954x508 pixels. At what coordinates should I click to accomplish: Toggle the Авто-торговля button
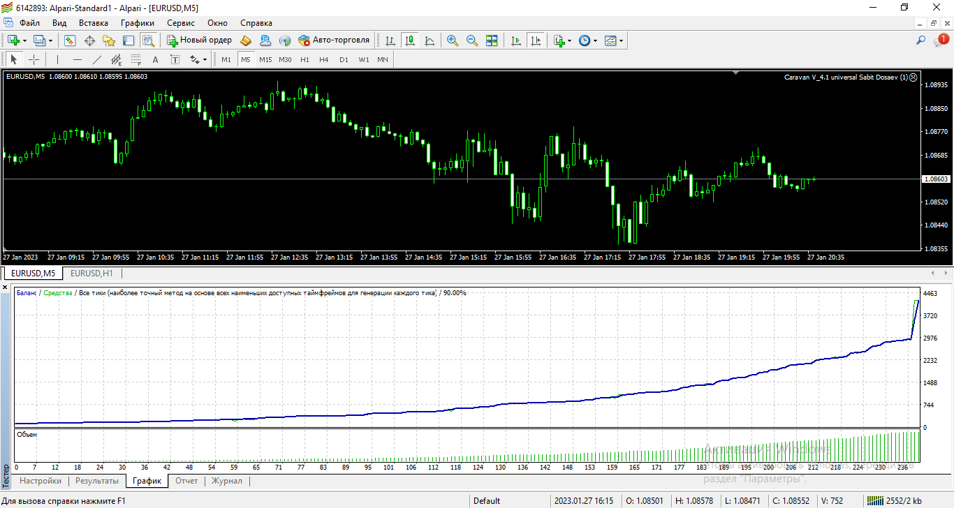334,40
